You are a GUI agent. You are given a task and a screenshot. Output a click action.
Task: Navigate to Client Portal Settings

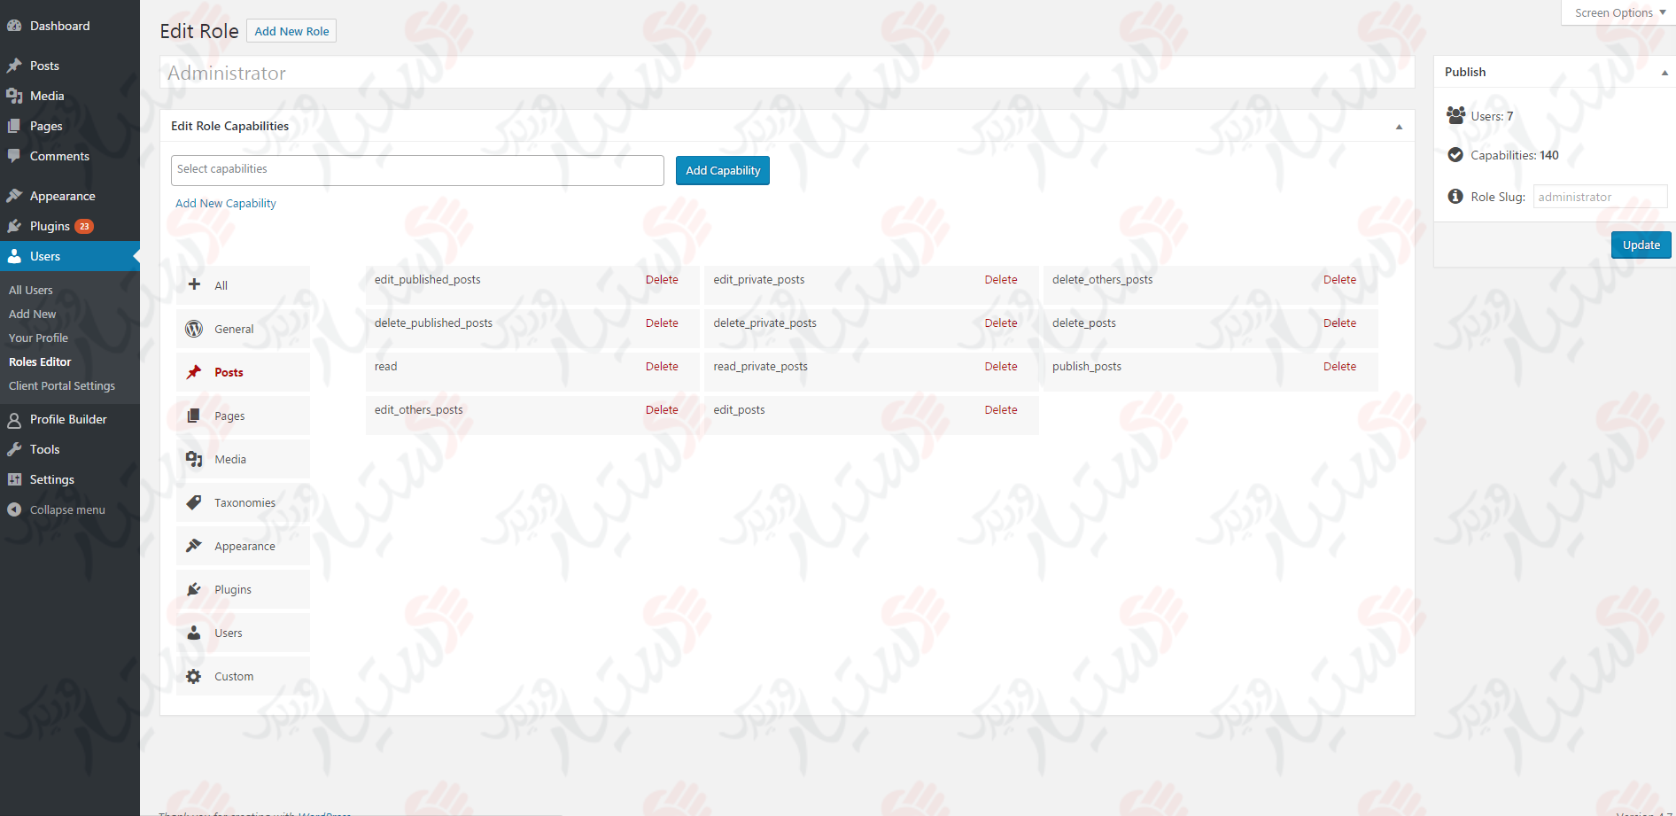point(61,385)
